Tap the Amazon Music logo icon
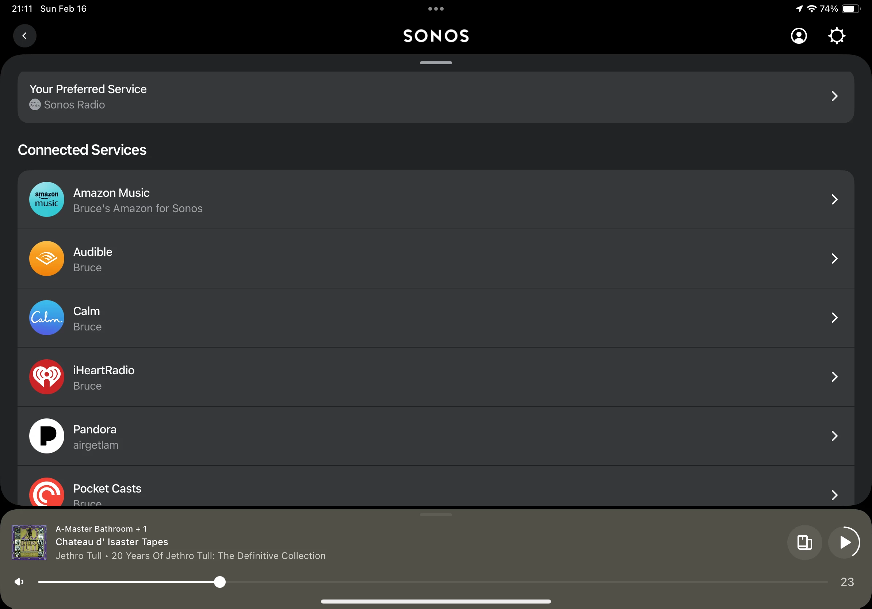 [x=47, y=199]
